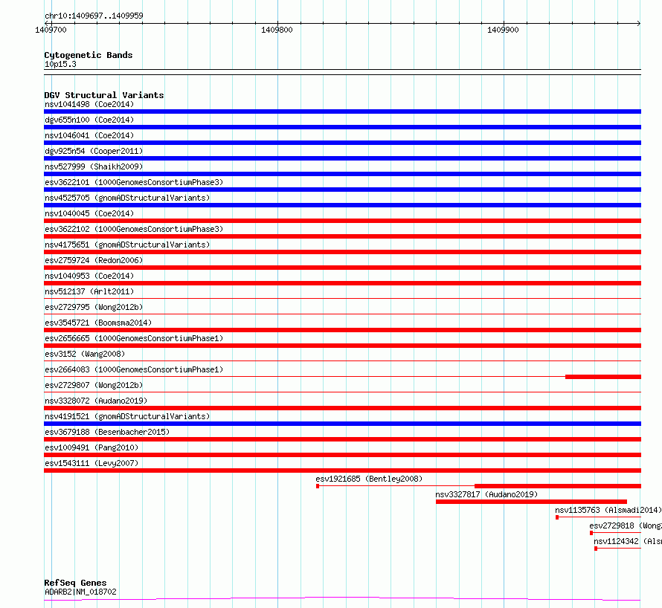
Task: Select esv1543111 (Levy2007) variant label
Action: [91, 463]
